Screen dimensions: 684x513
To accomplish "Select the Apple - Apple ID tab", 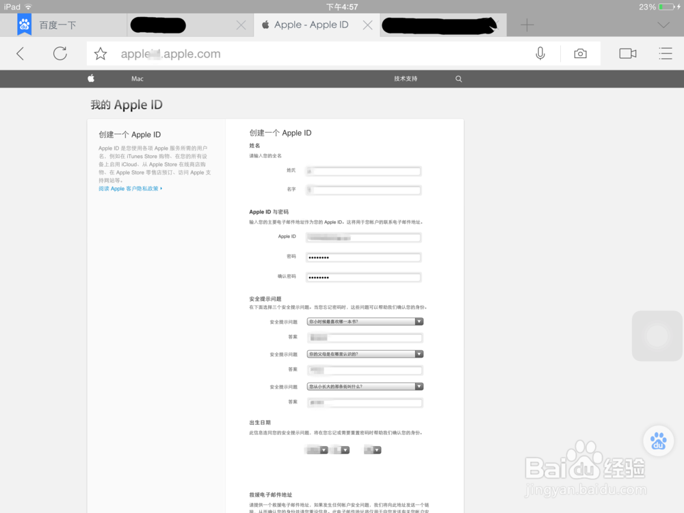I will point(311,25).
